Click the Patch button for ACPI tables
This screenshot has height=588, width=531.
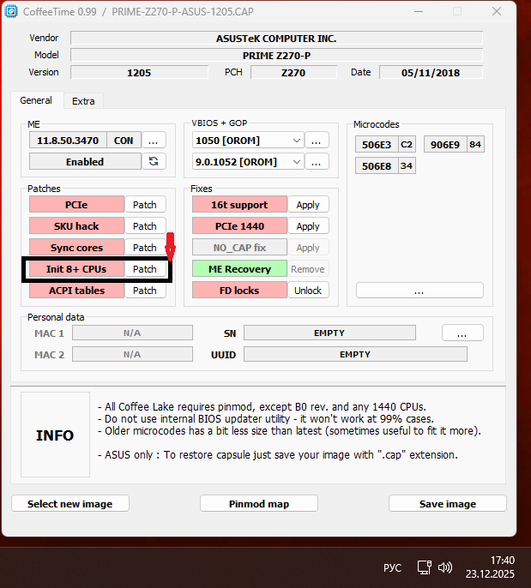145,291
